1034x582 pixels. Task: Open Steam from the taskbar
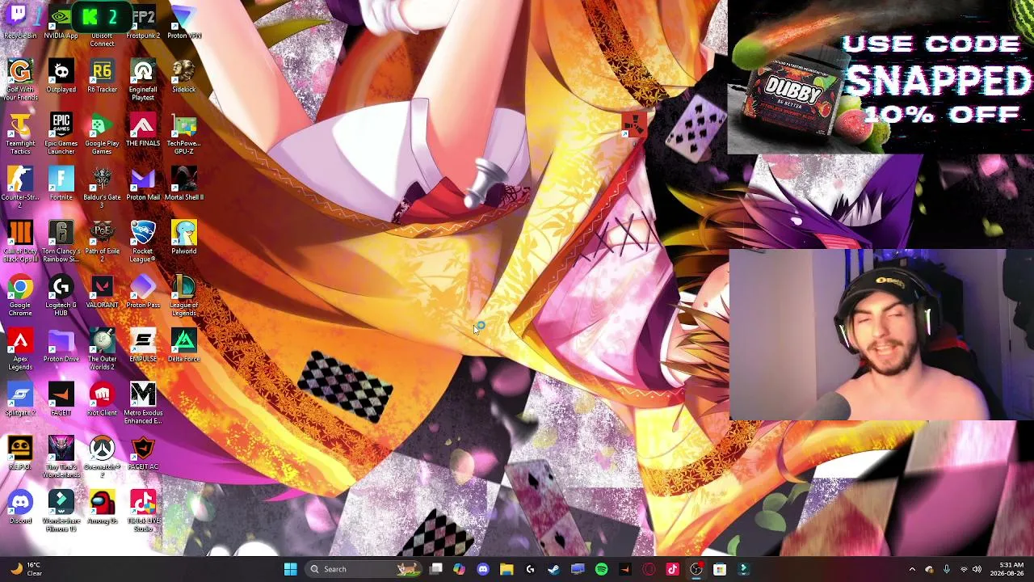click(553, 569)
